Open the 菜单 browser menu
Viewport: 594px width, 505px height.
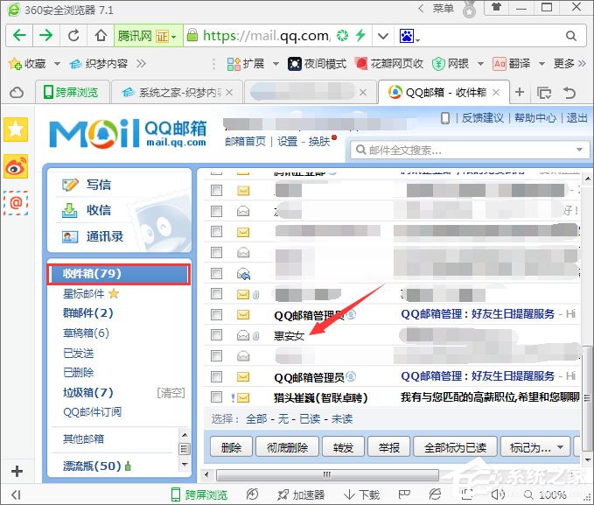click(444, 8)
